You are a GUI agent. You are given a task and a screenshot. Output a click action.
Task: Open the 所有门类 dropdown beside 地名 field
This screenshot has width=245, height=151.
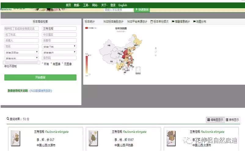[x=59, y=46]
